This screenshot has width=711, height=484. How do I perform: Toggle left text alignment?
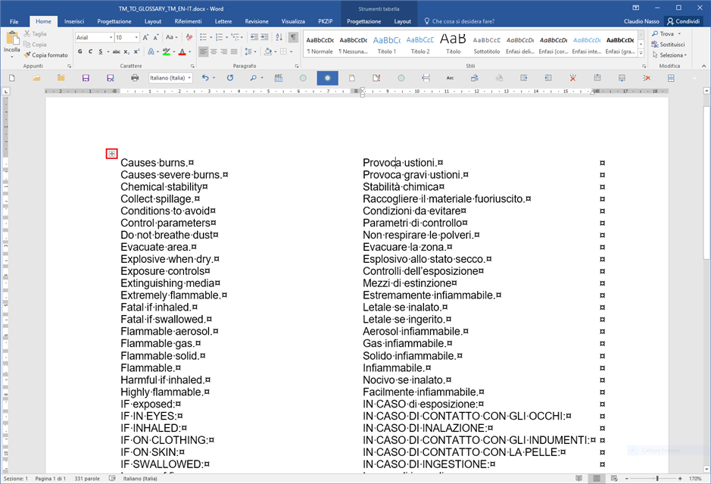(x=203, y=52)
